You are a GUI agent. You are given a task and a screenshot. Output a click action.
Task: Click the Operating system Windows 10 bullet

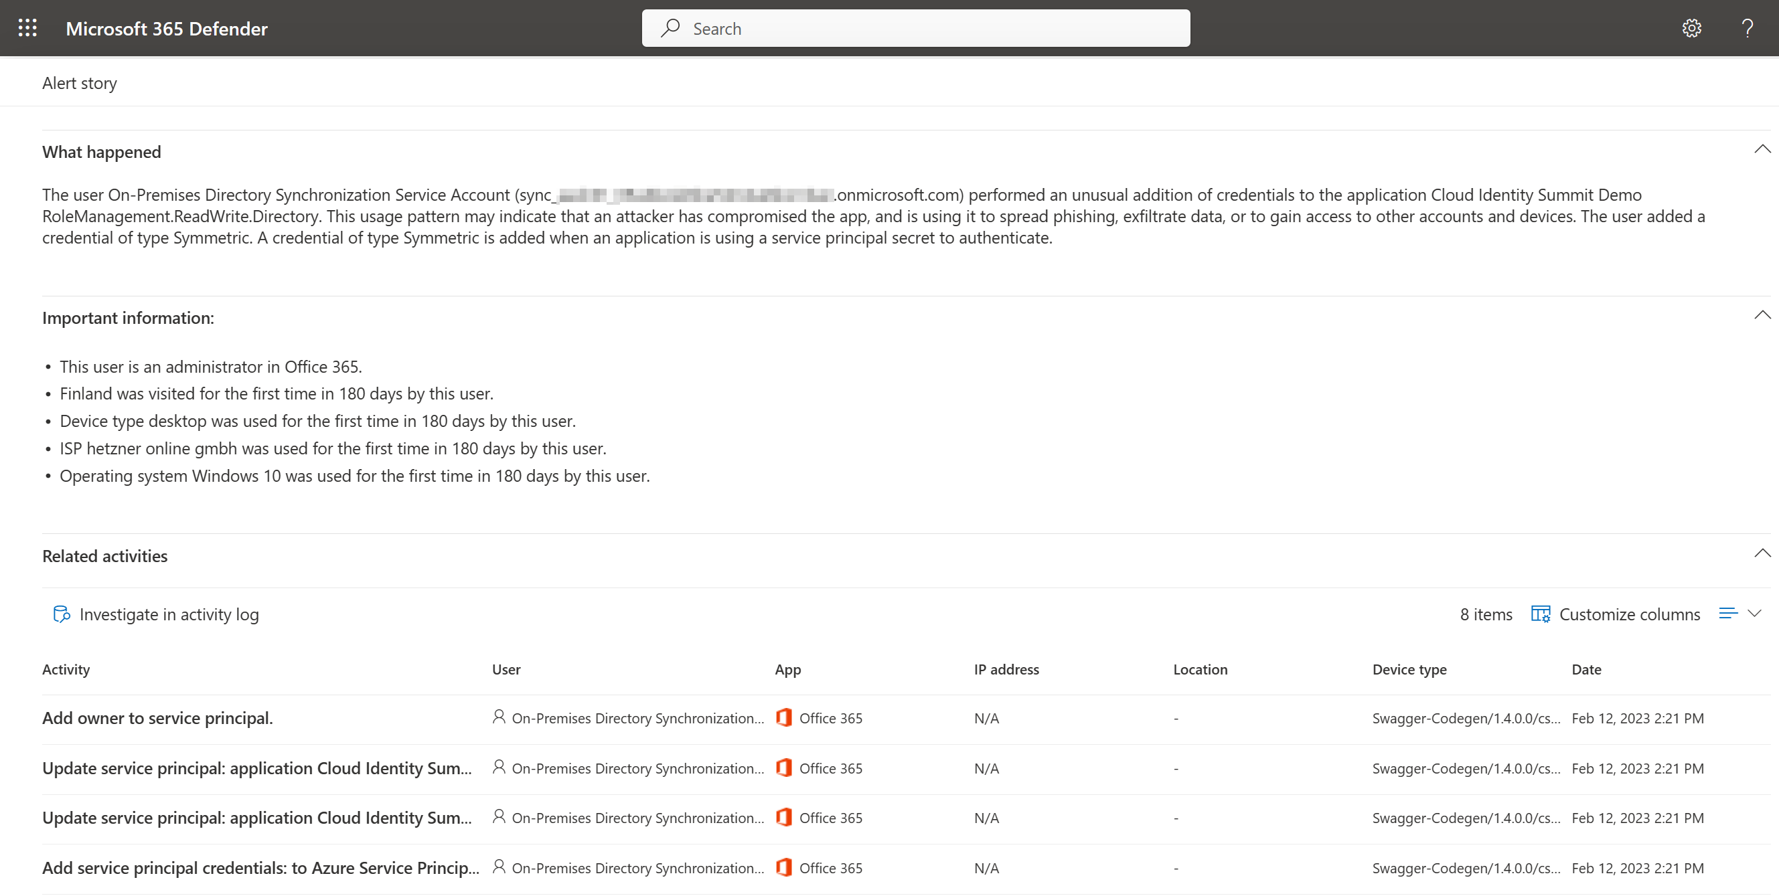click(x=354, y=476)
